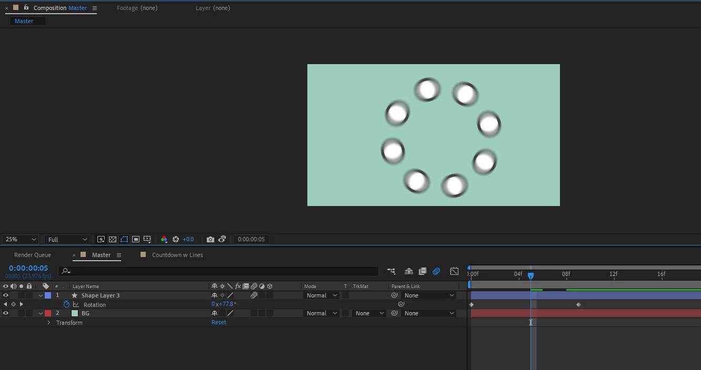Toggle the Rotation stopwatch

(x=67, y=304)
